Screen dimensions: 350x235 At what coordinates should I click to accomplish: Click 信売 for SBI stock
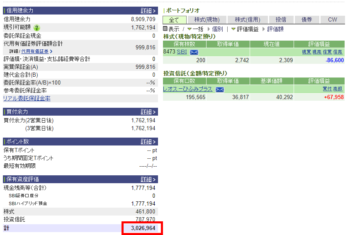[338, 52]
